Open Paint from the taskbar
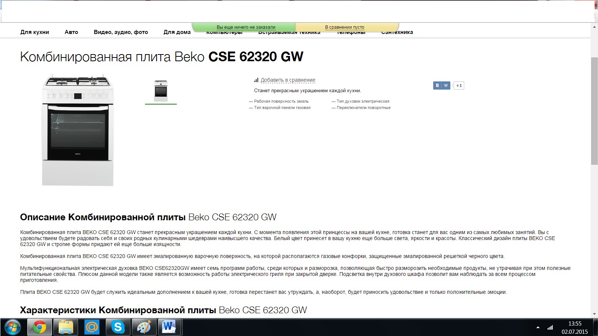This screenshot has width=598, height=336. (144, 327)
